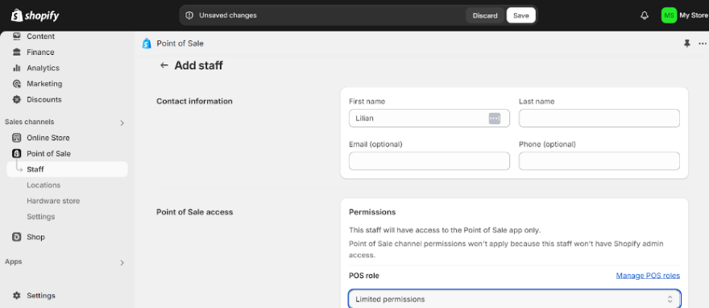Click the Point of Sale sidebar icon
The image size is (709, 308).
pyautogui.click(x=17, y=153)
